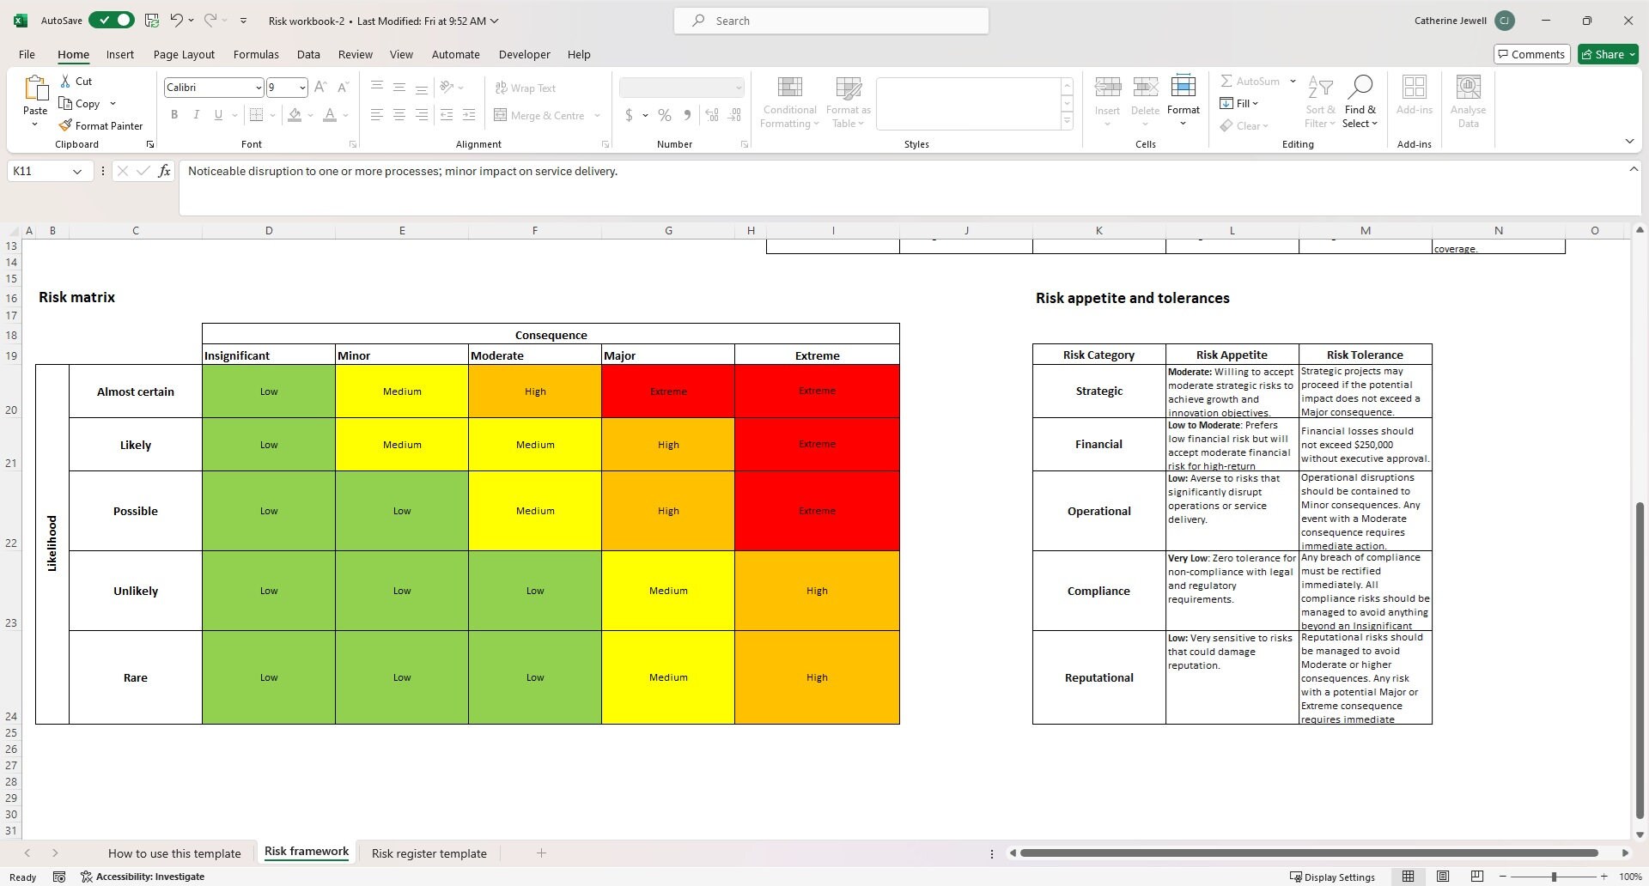Click the Comments button

coord(1531,53)
